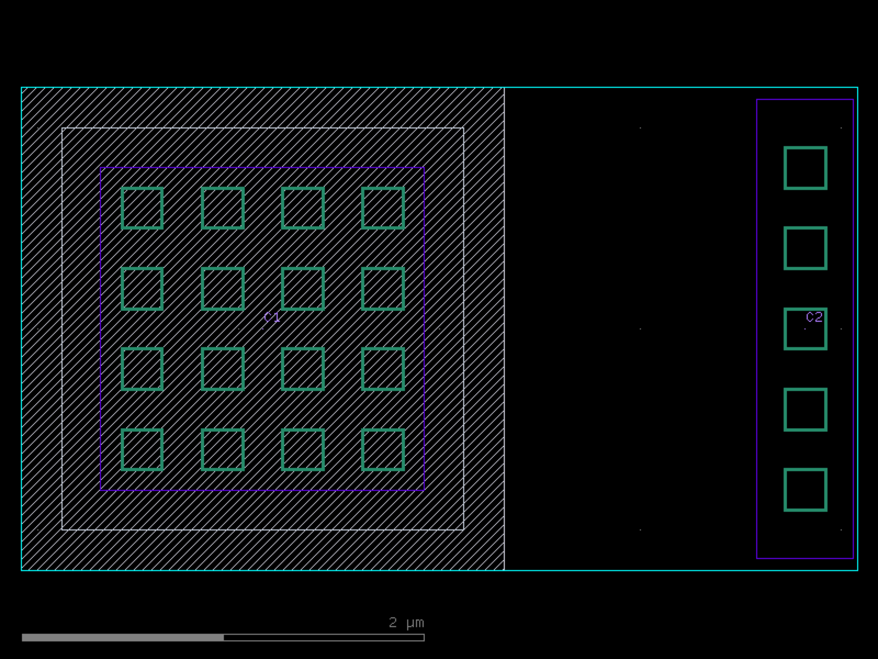The image size is (878, 659).
Task: Select third-row, third-column green square in C1
Action: click(x=303, y=369)
